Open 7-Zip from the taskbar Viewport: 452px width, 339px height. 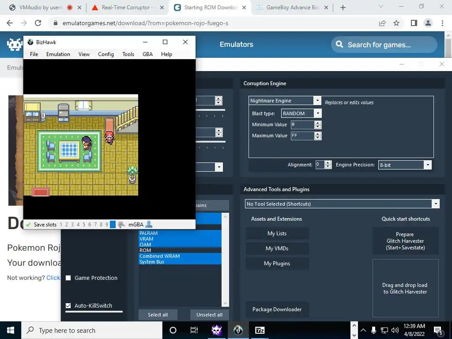click(260, 330)
